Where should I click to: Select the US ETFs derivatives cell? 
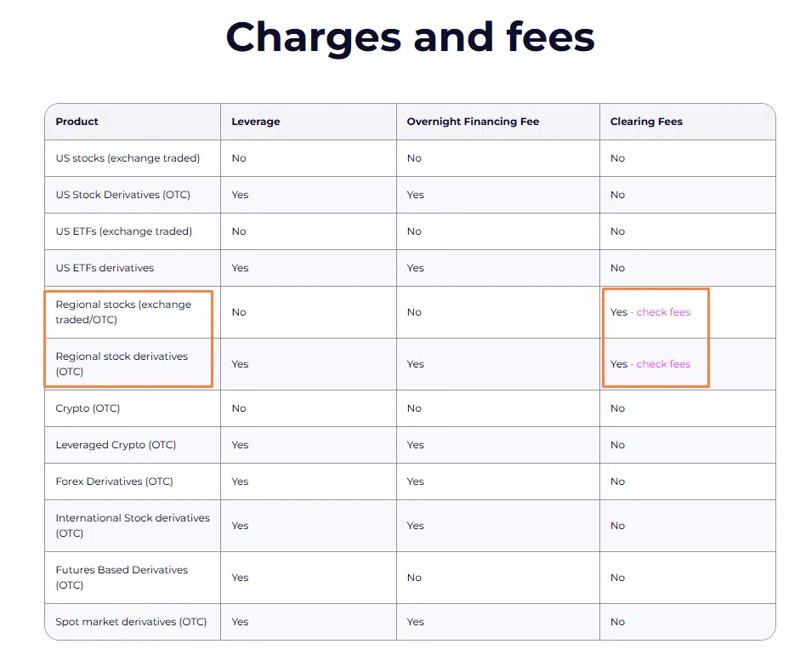pos(105,268)
